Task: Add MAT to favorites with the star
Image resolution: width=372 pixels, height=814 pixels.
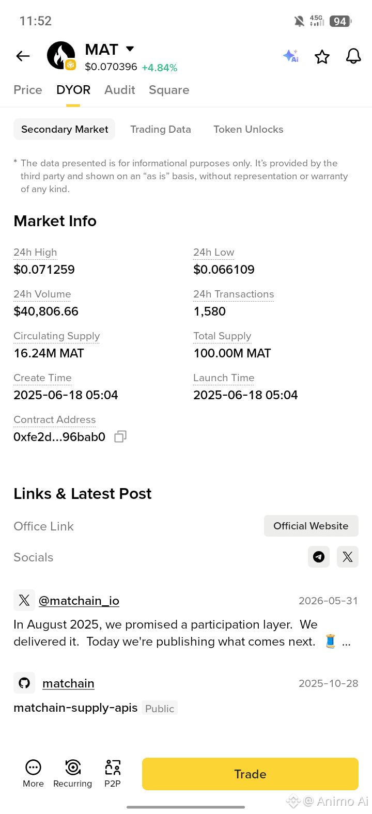Action: coord(322,56)
